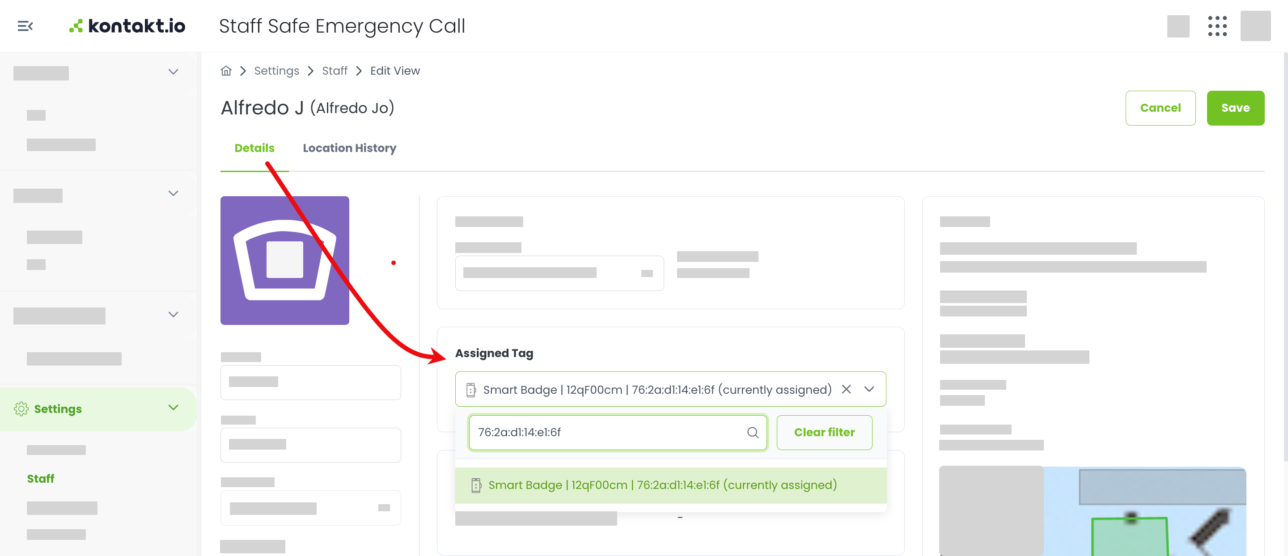This screenshot has width=1288, height=556.
Task: Go to home via breadcrumb icon
Action: [226, 71]
